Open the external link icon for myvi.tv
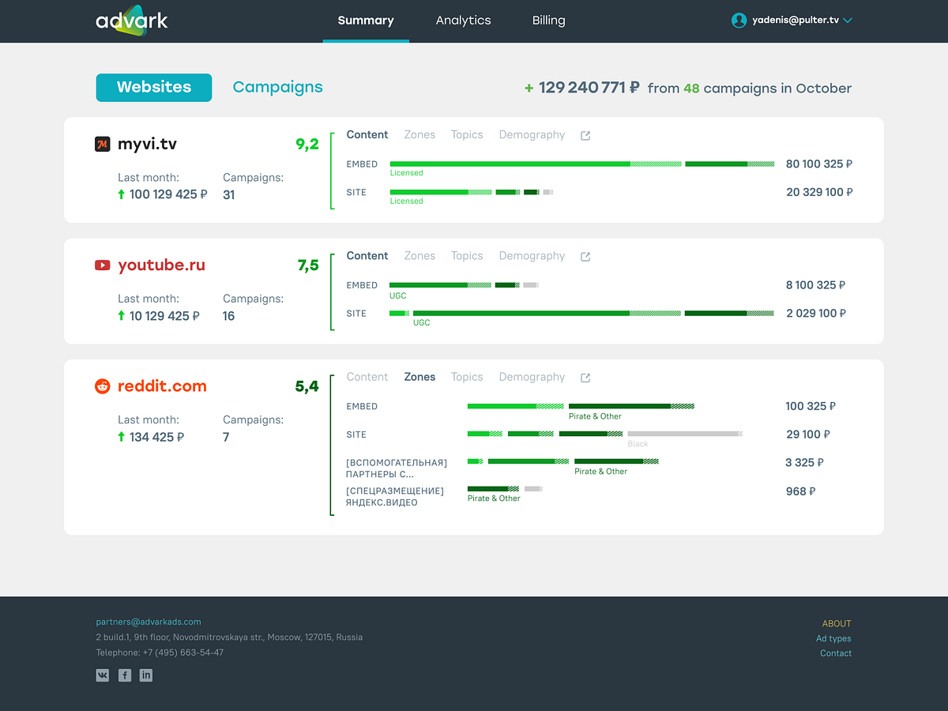The width and height of the screenshot is (948, 711). 585,135
